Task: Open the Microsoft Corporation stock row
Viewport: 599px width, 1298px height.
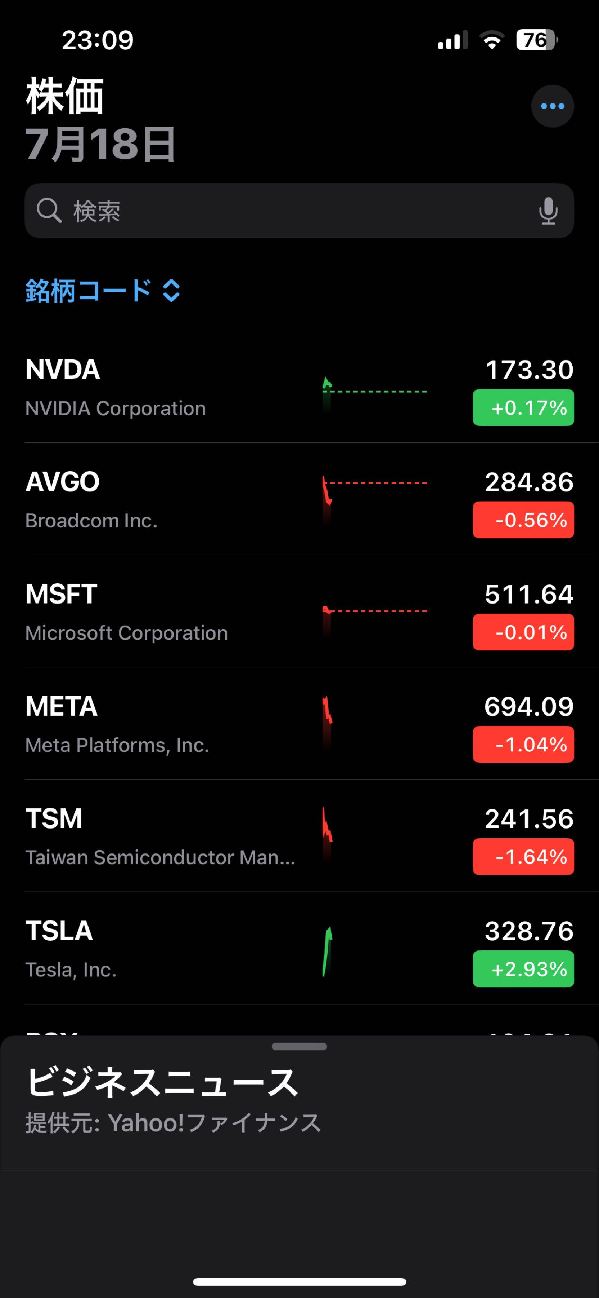Action: (x=151, y=611)
